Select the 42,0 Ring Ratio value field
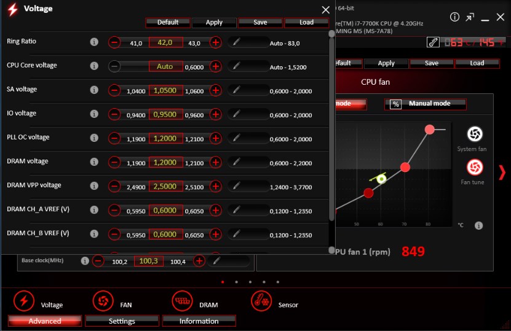The height and width of the screenshot is (331, 511). tap(165, 42)
